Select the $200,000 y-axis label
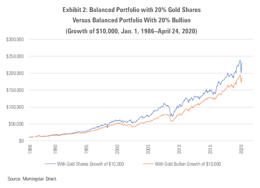This screenshot has width=260, height=188. 15,73
